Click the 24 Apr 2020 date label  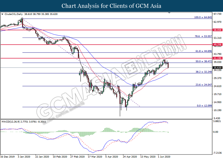(x=130, y=157)
